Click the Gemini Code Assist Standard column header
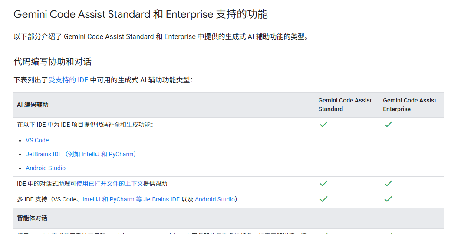Image resolution: width=461 pixels, height=234 pixels. click(x=345, y=105)
